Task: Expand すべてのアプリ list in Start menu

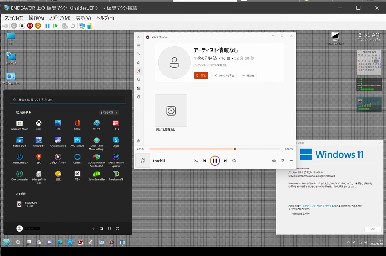Action: (109, 113)
